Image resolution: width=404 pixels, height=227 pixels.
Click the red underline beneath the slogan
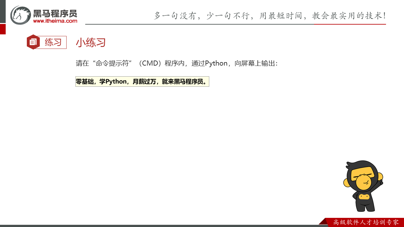coord(350,24)
